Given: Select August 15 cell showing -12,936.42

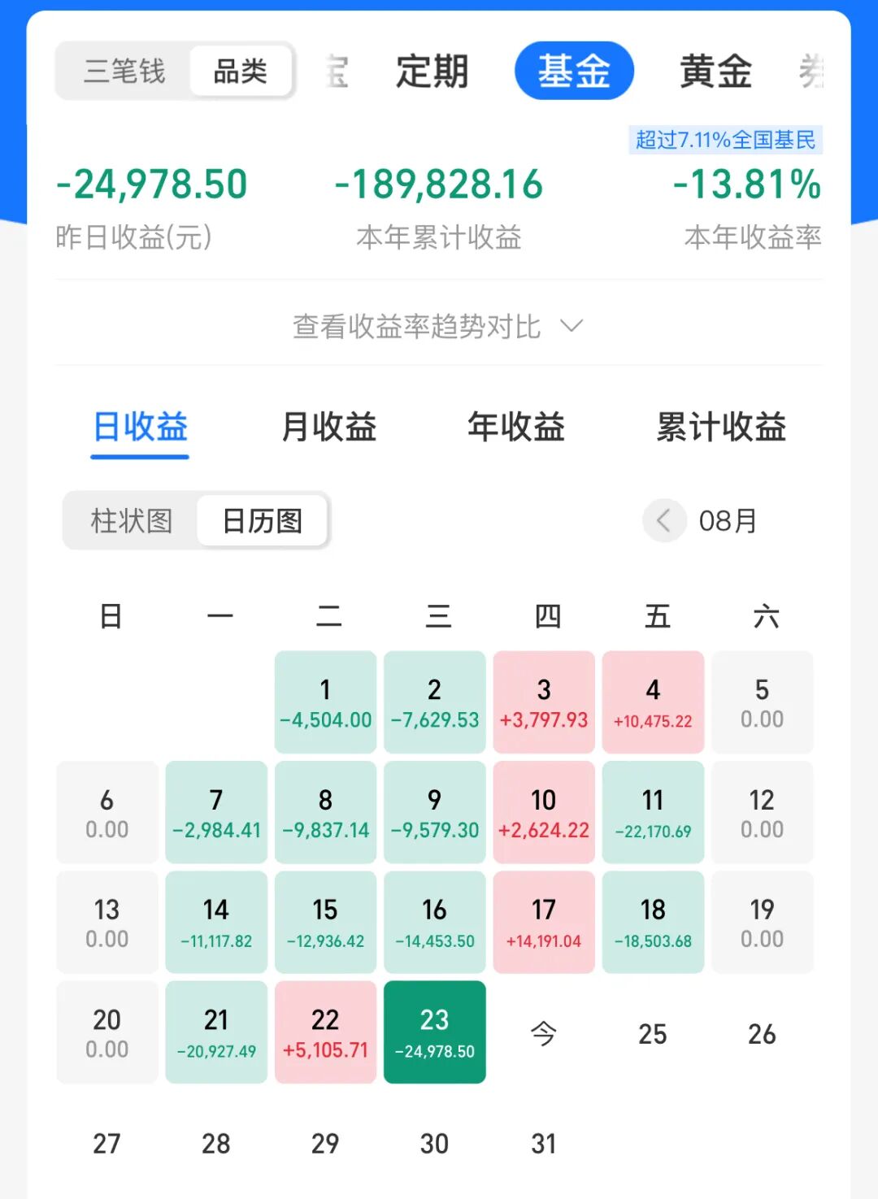Looking at the screenshot, I should click(325, 922).
